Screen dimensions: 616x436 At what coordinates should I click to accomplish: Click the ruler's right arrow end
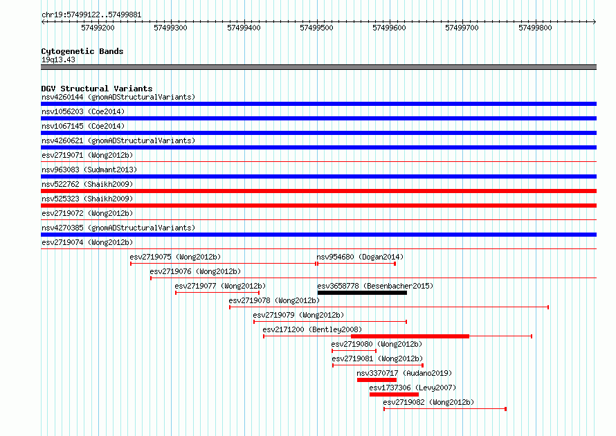595,21
